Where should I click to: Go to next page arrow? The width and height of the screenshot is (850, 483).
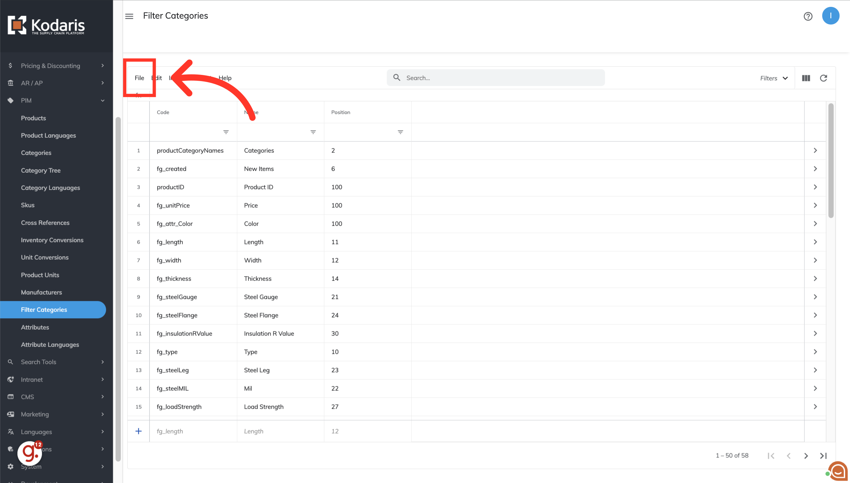(806, 456)
